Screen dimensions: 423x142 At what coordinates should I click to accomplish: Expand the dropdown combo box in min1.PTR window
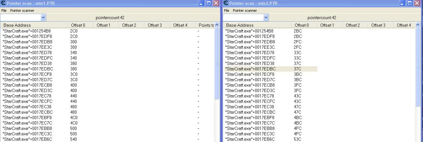click(x=43, y=18)
